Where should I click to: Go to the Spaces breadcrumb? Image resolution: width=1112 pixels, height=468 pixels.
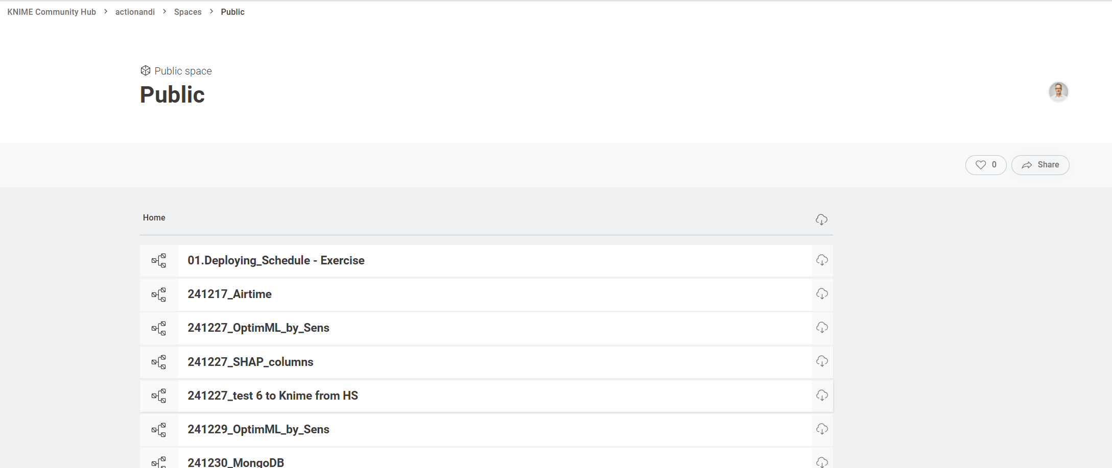(x=187, y=12)
